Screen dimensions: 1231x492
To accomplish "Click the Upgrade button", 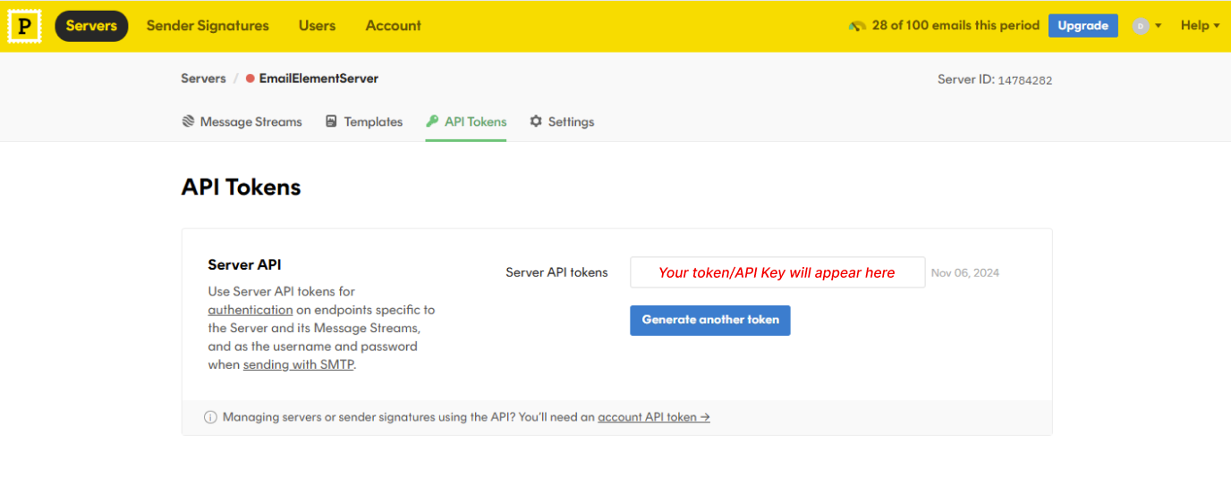I will pyautogui.click(x=1083, y=26).
